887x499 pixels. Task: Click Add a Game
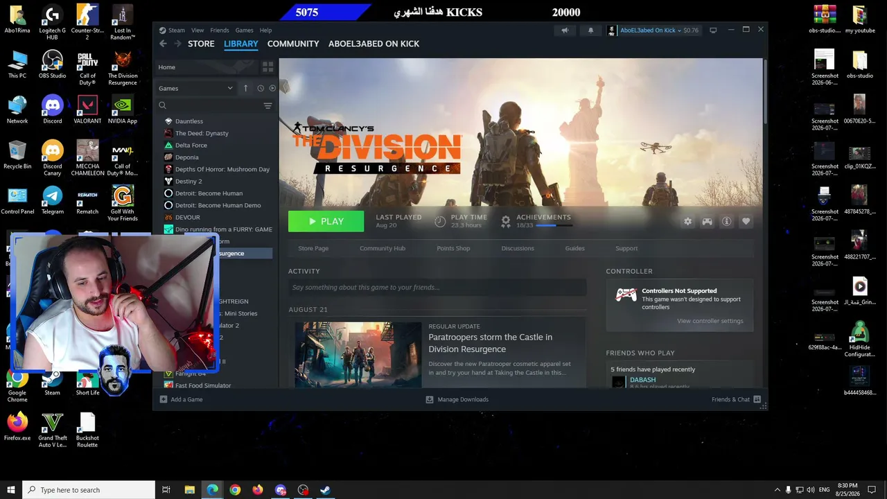point(181,399)
